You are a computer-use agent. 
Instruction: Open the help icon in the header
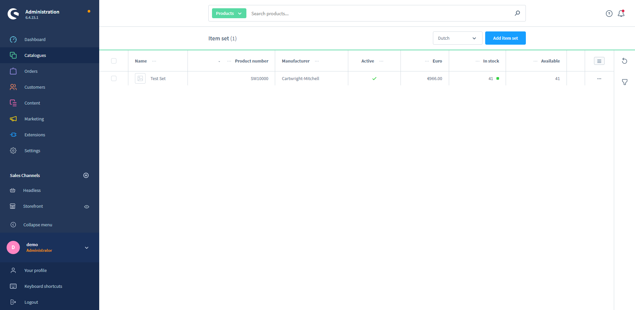pyautogui.click(x=609, y=14)
